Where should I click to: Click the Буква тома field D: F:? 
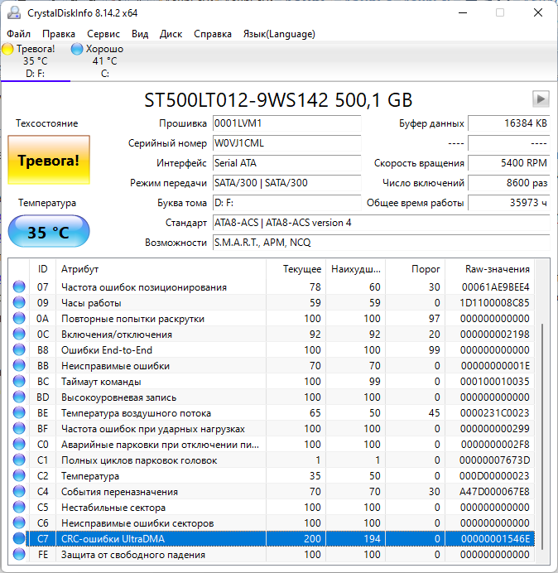[x=286, y=202]
